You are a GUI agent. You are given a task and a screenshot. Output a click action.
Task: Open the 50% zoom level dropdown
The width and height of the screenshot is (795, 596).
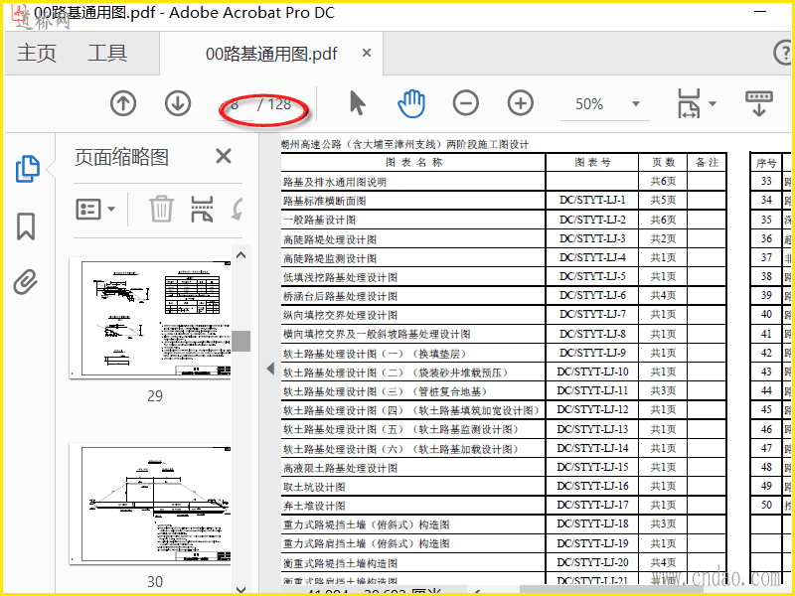pos(636,104)
